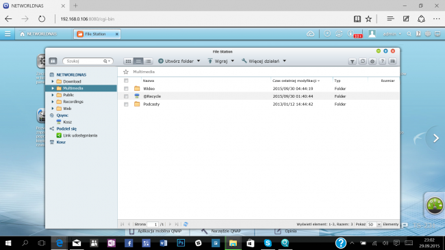Open Word from the taskbar

click(x=164, y=243)
